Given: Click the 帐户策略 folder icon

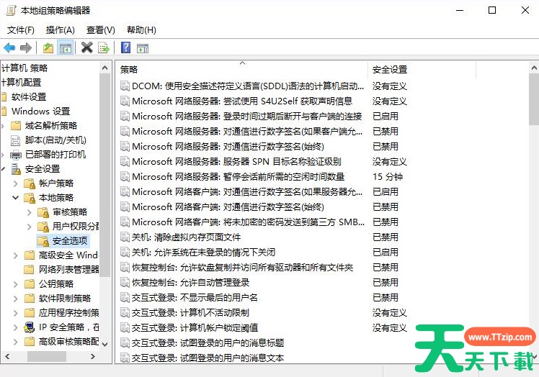Looking at the screenshot, I should click(30, 183).
